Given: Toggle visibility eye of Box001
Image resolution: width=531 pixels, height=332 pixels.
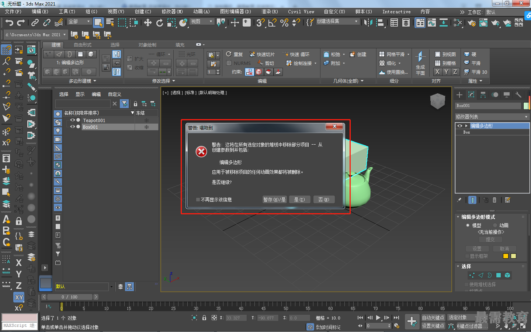Looking at the screenshot, I should point(73,127).
